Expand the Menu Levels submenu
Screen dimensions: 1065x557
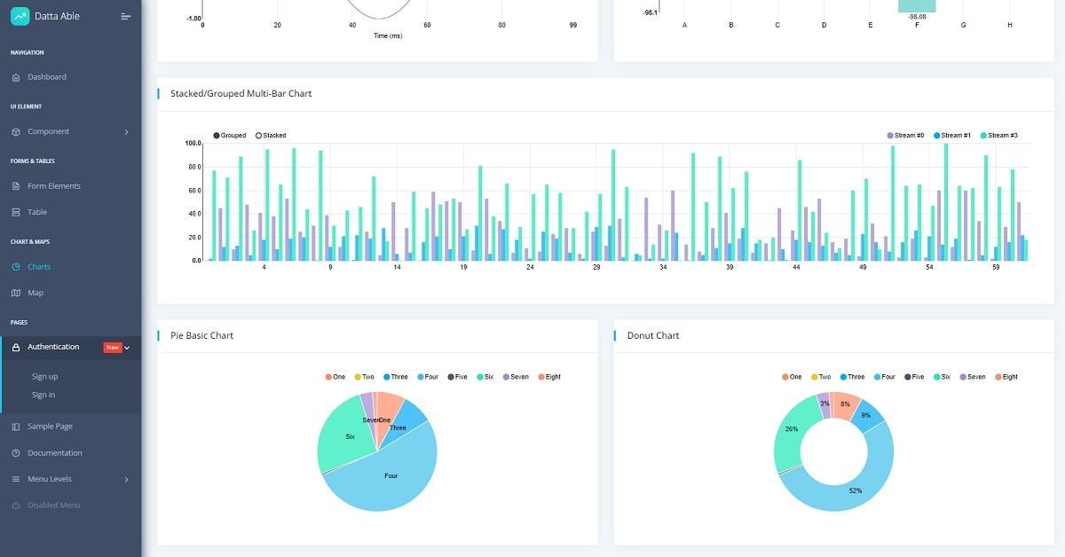click(x=126, y=478)
